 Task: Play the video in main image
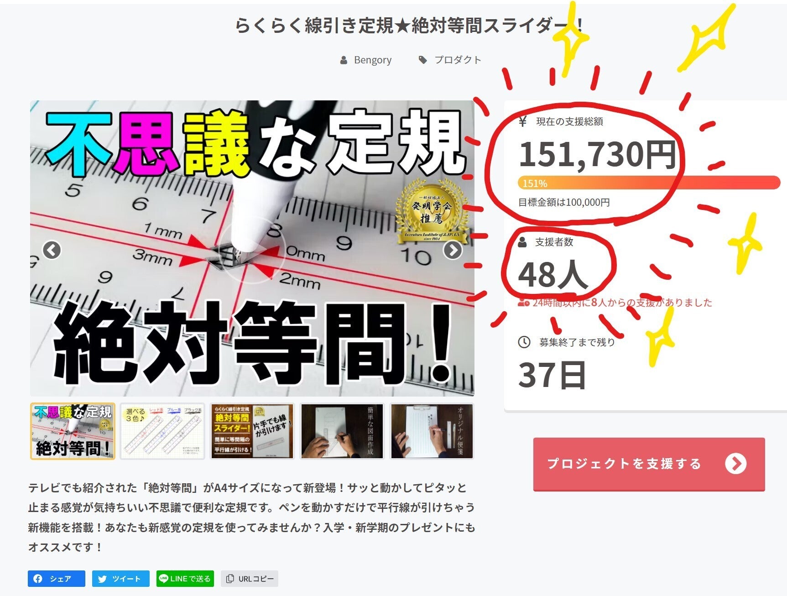coord(252,250)
